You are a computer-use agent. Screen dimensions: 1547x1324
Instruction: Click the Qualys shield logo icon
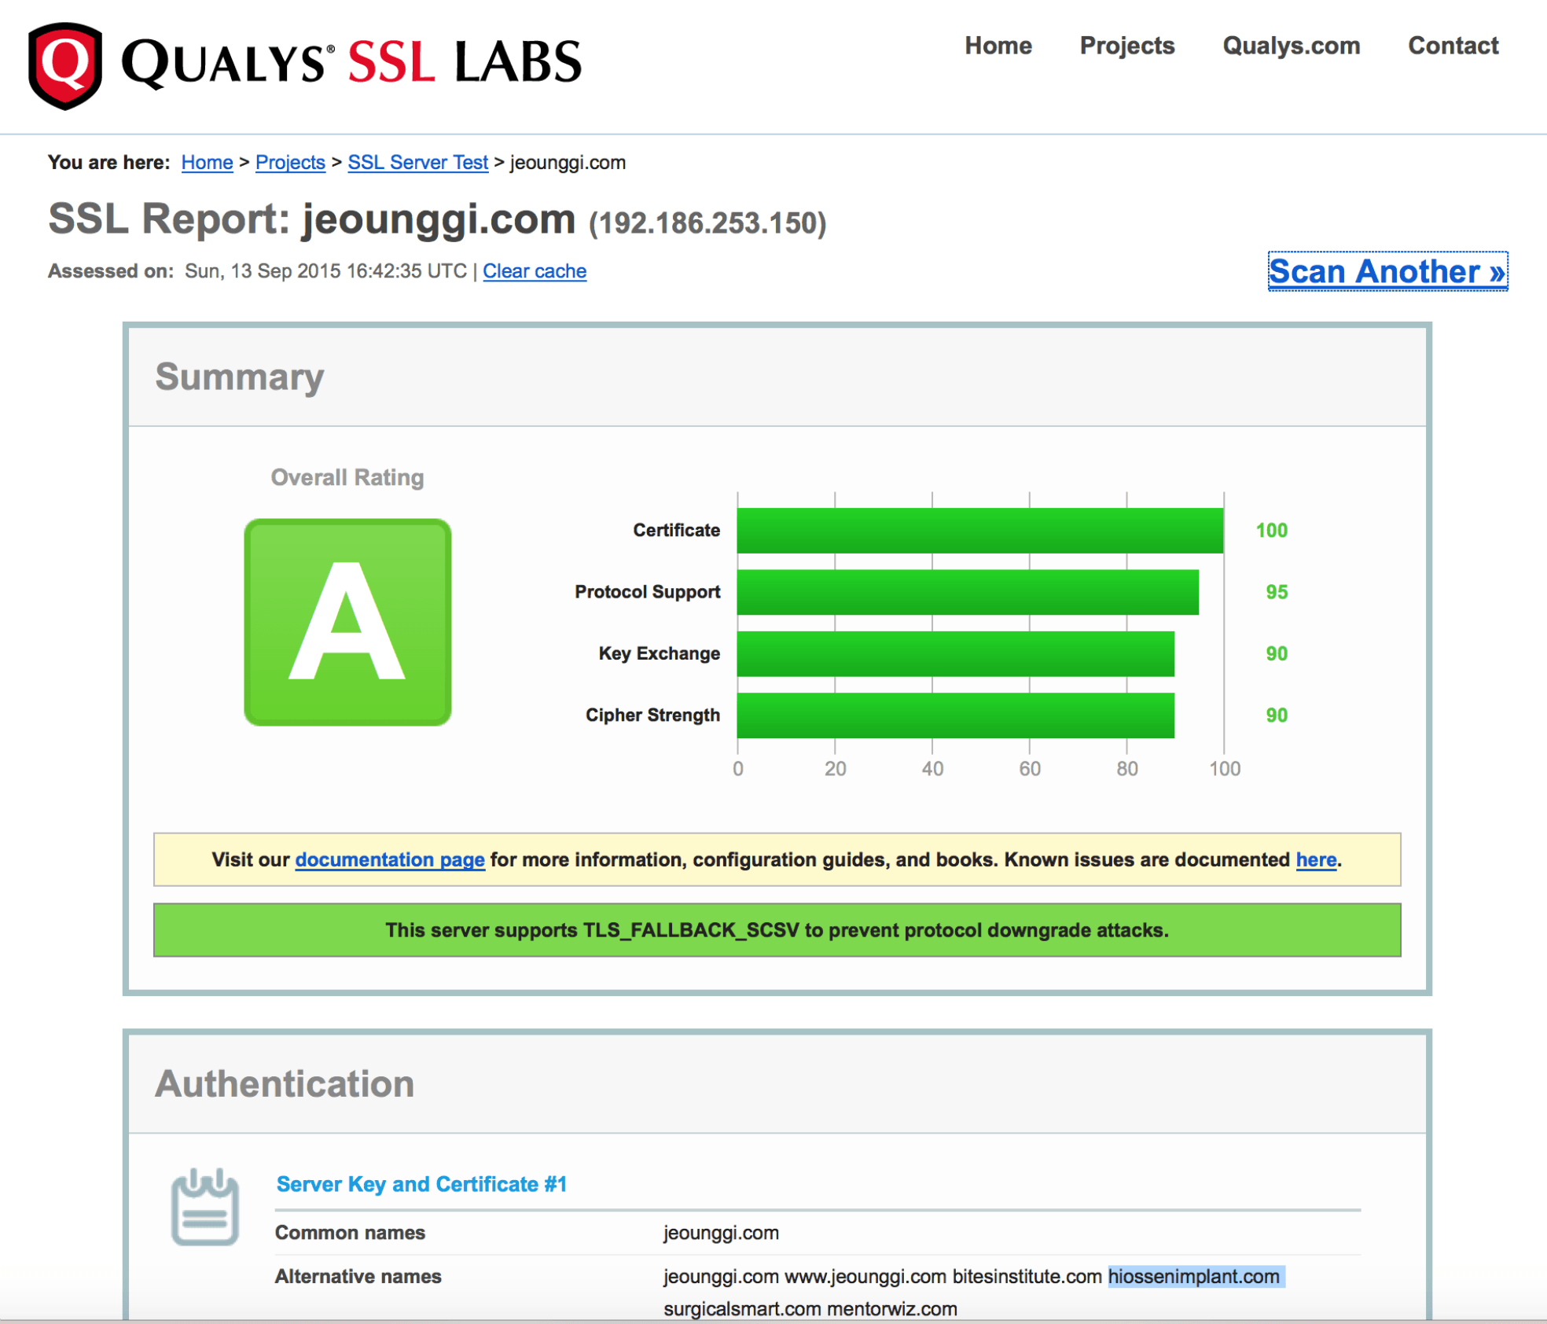point(65,65)
